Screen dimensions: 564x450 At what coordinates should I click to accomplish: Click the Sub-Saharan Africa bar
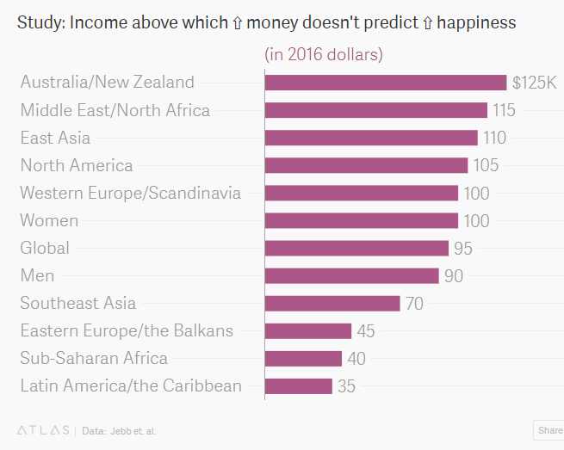coord(303,358)
